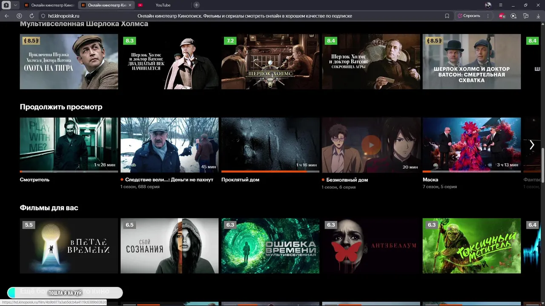This screenshot has width=545, height=306.
Task: Click the 8.3 rating badge
Action: pyautogui.click(x=129, y=41)
